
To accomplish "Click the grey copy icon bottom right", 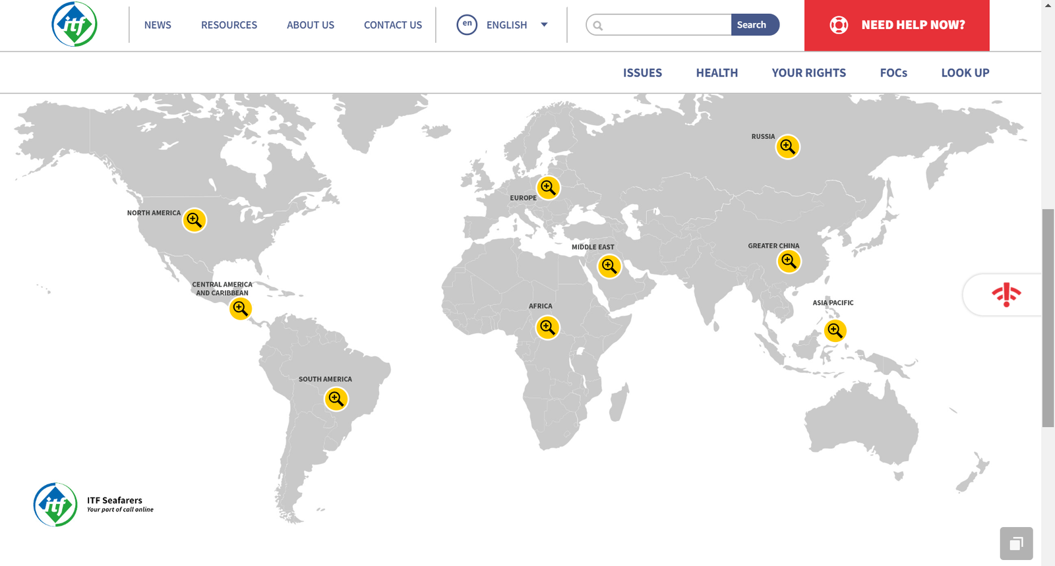I will (1016, 544).
